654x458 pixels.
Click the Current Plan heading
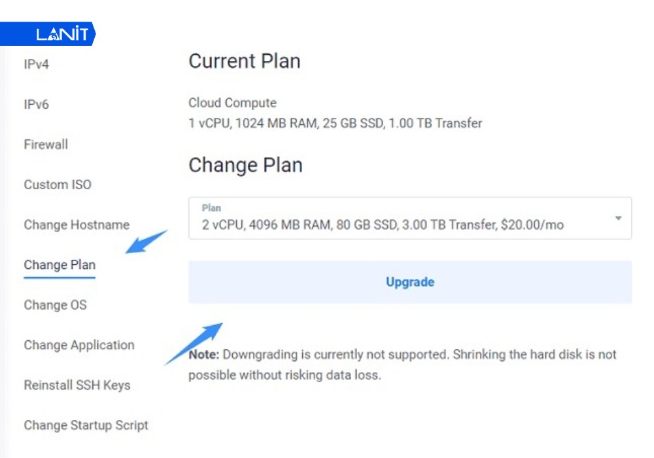pyautogui.click(x=245, y=61)
